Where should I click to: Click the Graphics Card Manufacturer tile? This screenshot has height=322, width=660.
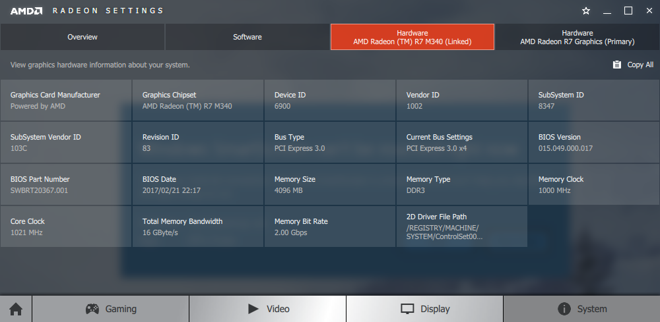point(66,100)
